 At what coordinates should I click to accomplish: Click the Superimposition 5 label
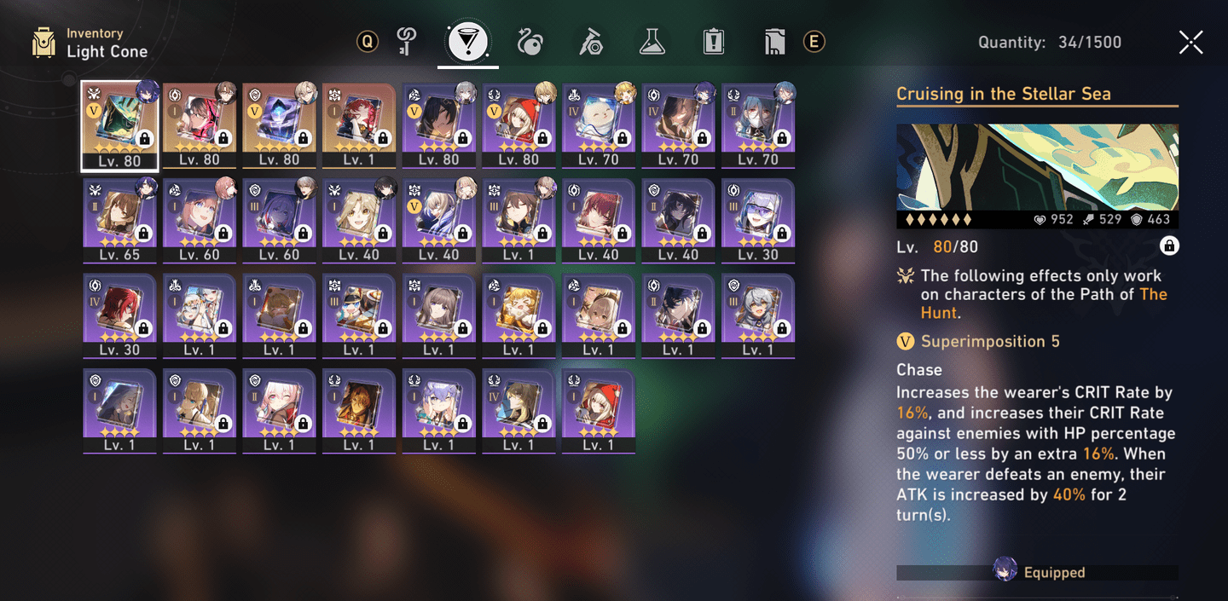tap(990, 342)
